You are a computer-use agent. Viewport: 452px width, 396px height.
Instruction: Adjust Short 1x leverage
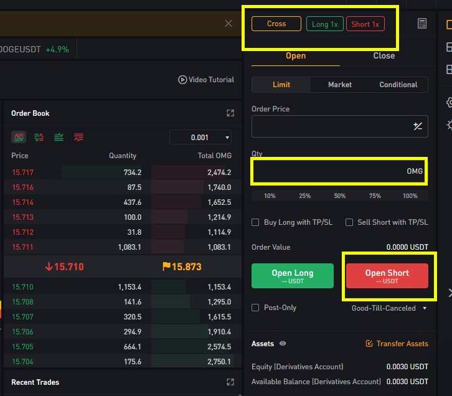click(x=365, y=24)
